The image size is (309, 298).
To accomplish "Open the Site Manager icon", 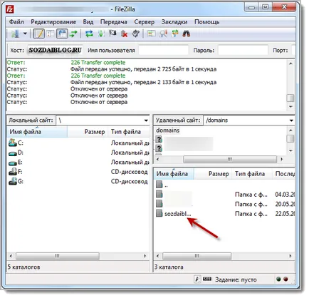I will pos(15,34).
